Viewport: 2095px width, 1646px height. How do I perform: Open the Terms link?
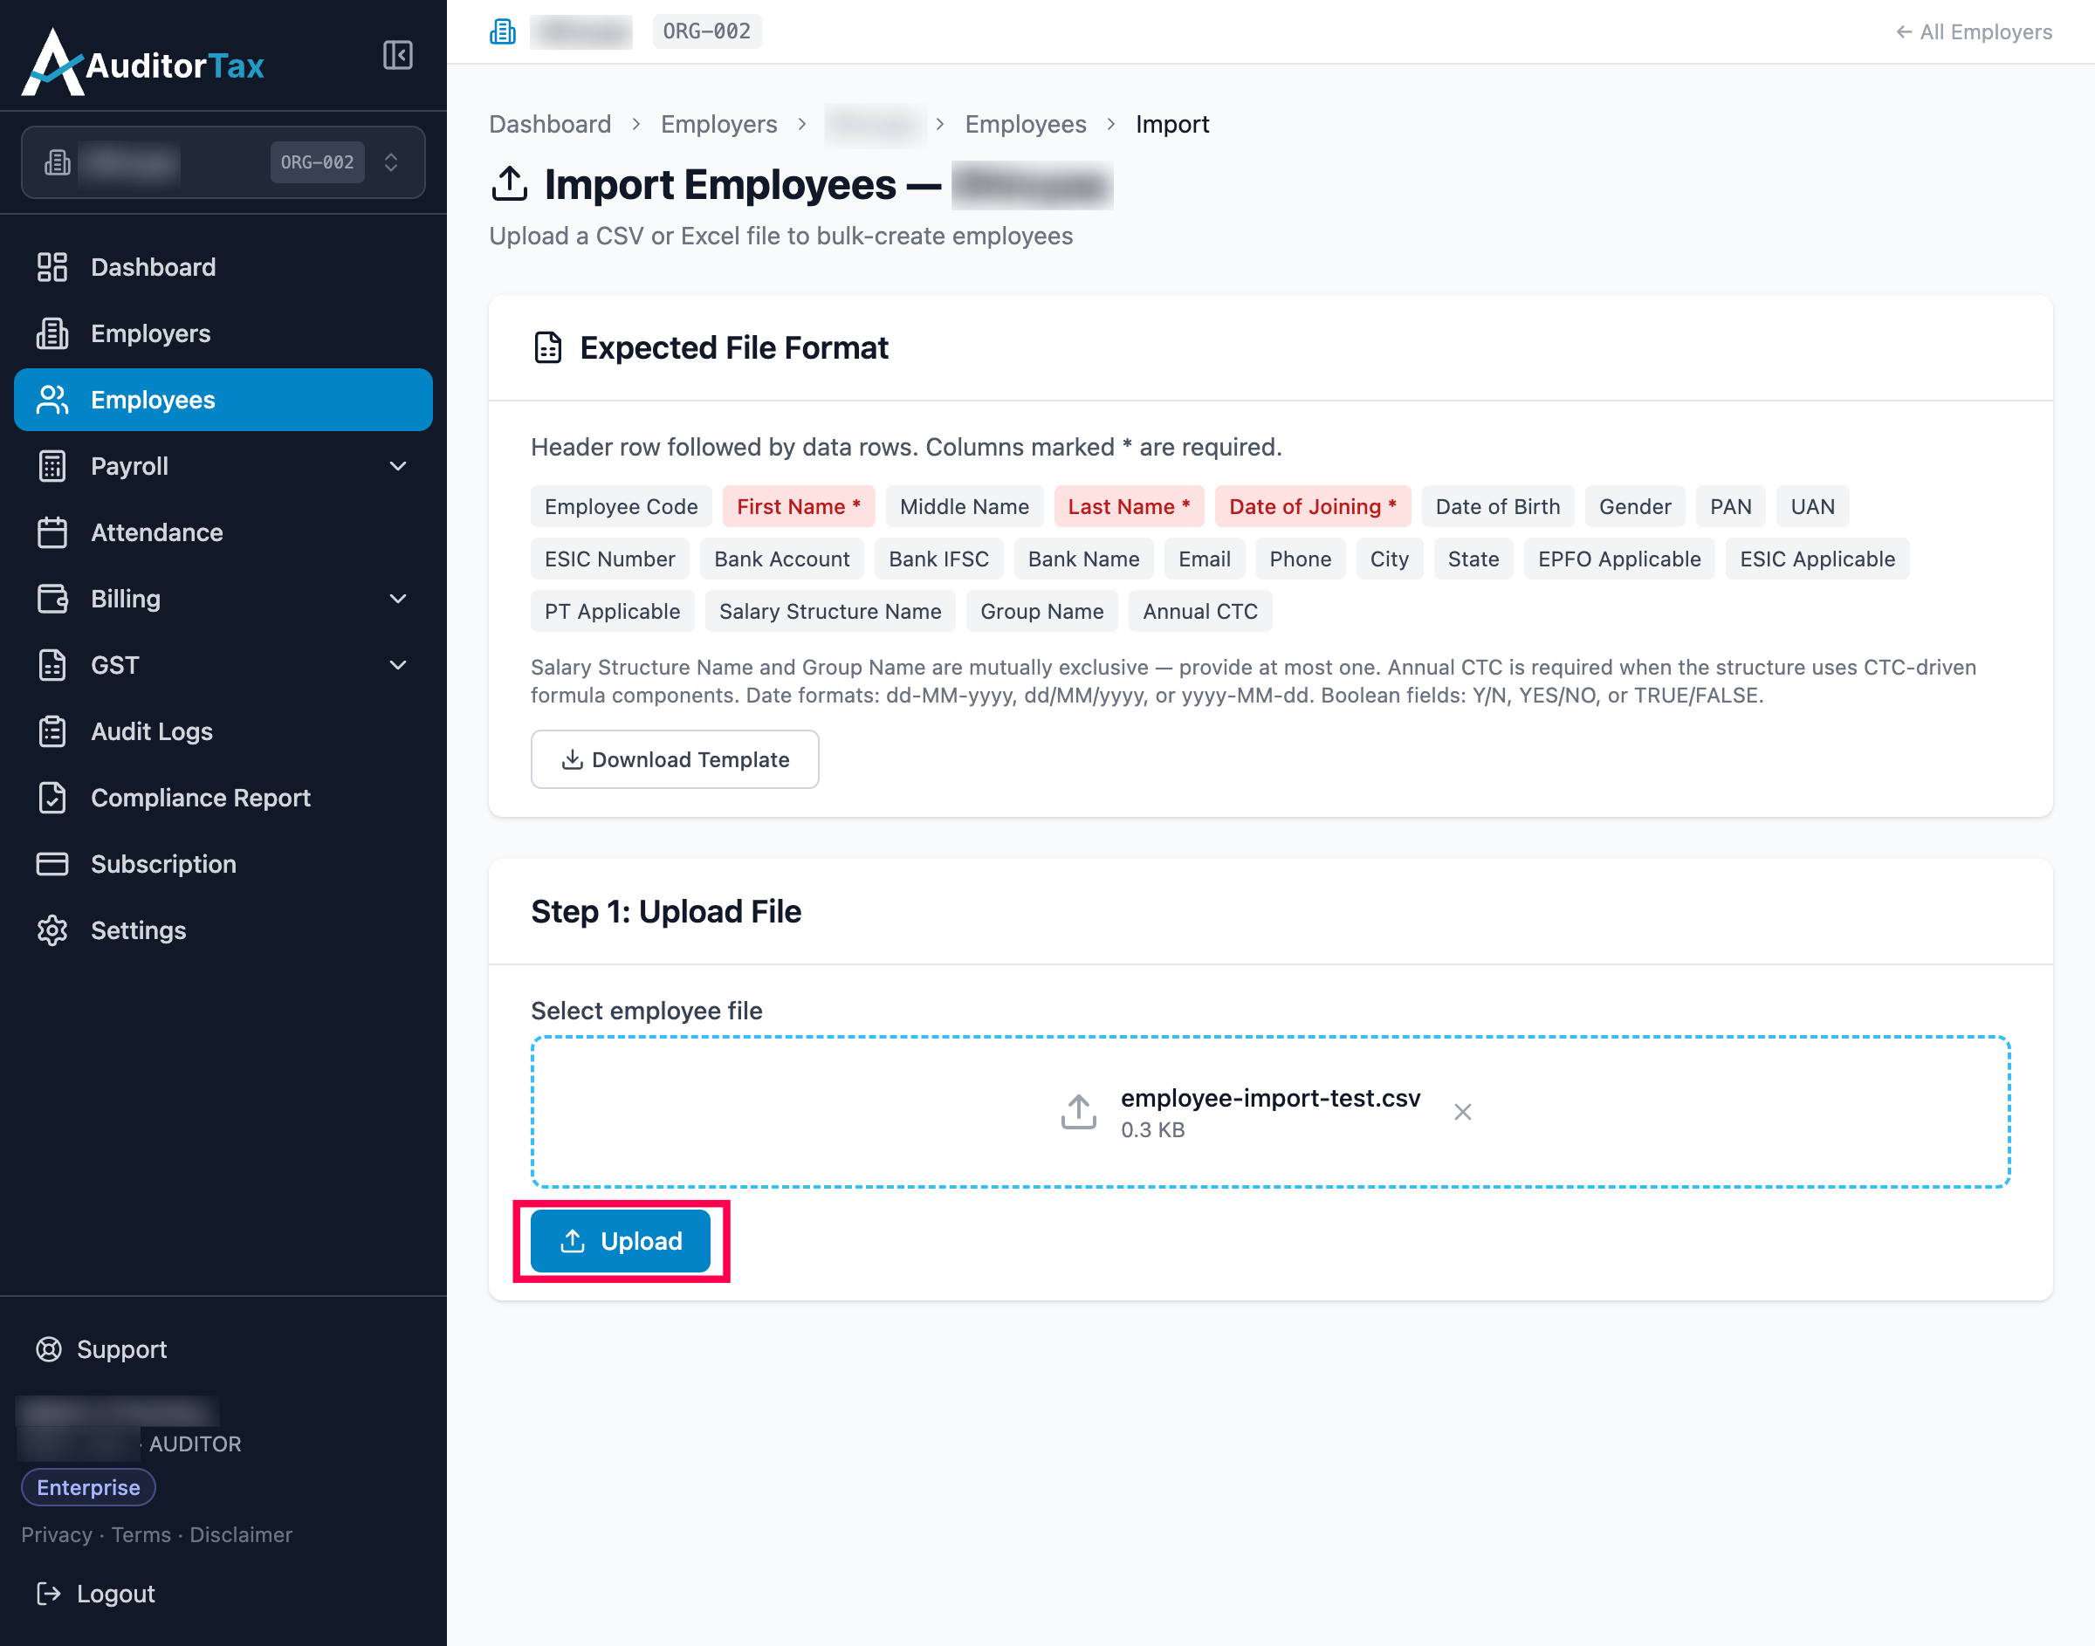coord(141,1534)
